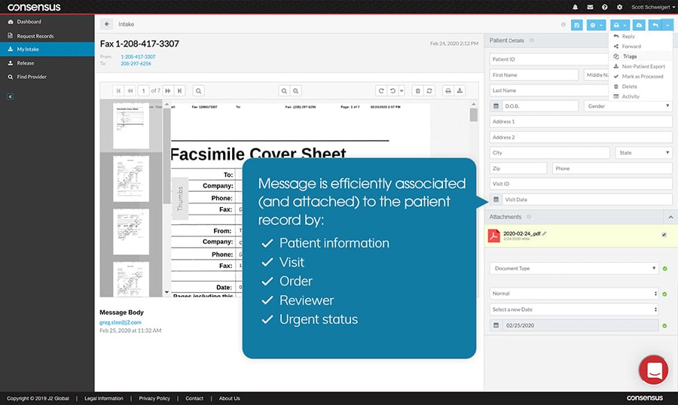
Task: Select Triage from the dropdown menu
Action: (x=630, y=56)
